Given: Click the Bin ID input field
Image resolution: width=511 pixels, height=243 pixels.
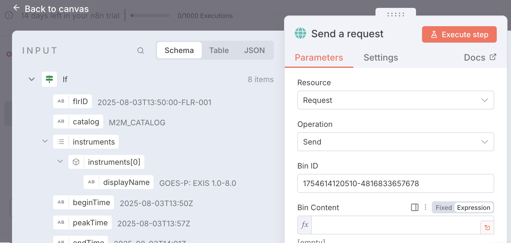Looking at the screenshot, I should click(396, 183).
